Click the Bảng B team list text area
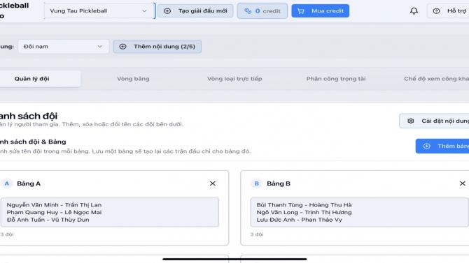This screenshot has width=469, height=263. click(x=360, y=212)
